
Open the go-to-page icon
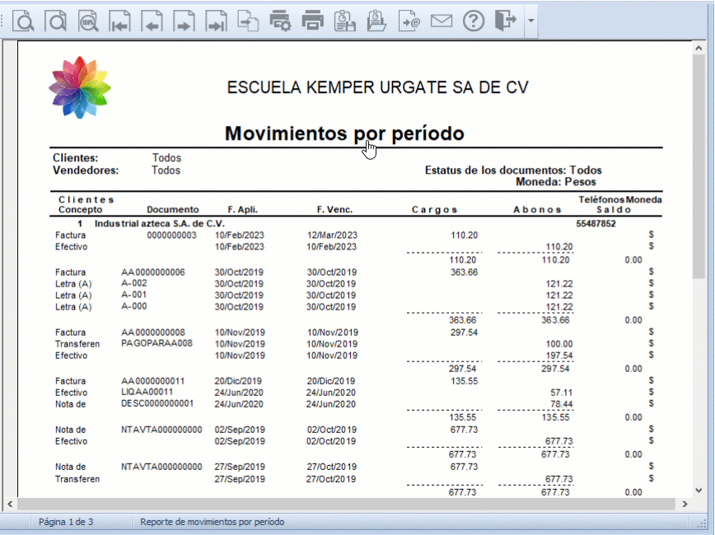[x=248, y=21]
